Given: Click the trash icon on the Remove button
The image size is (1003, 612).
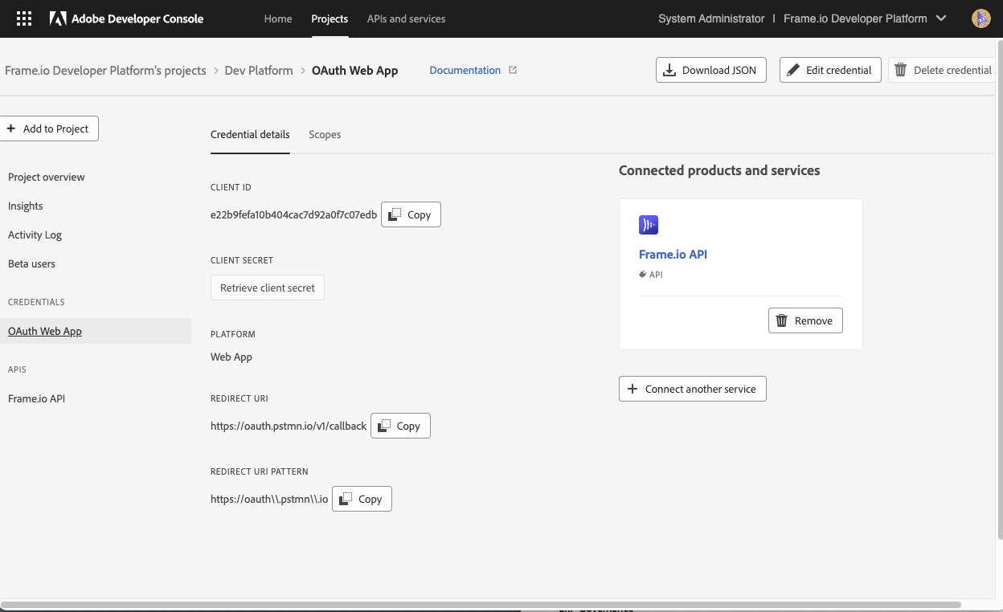Looking at the screenshot, I should click(781, 320).
